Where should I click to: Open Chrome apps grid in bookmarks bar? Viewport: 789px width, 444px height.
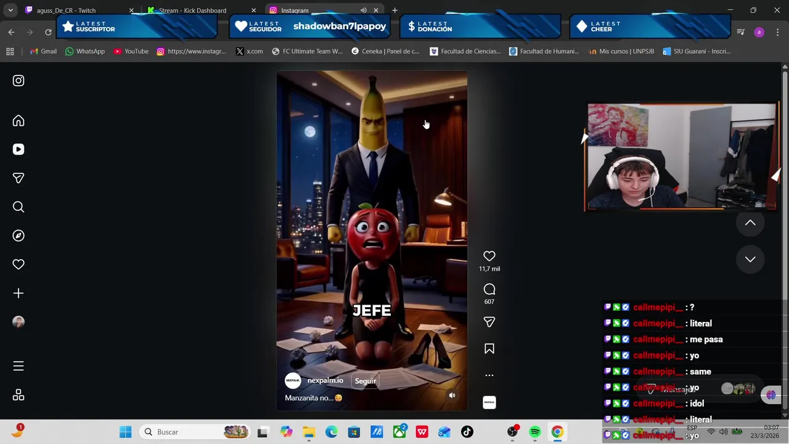point(10,51)
